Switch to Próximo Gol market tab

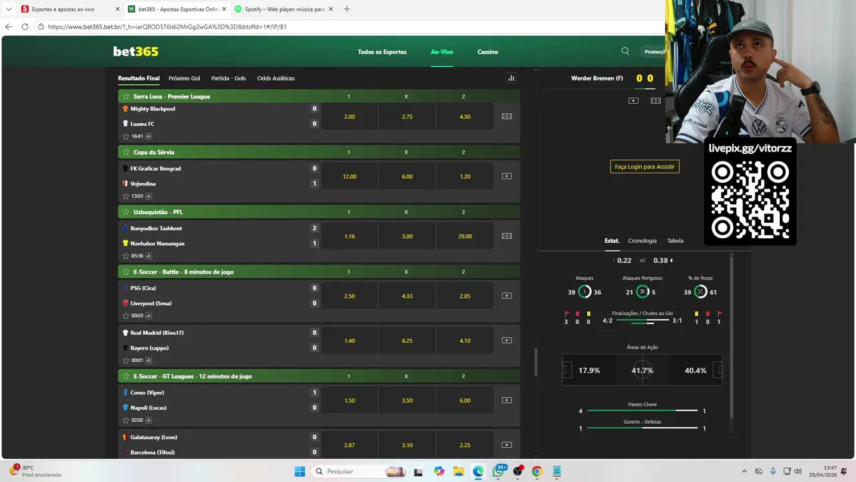point(184,78)
